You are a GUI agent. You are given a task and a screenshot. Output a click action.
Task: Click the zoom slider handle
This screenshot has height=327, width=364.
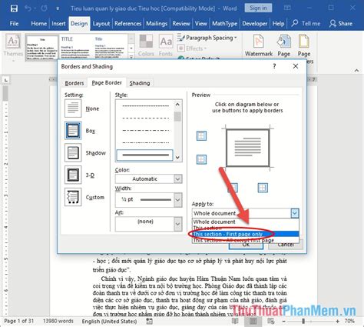[x=303, y=321]
